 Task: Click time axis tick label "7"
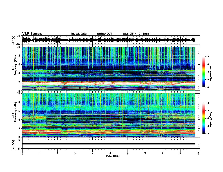(145, 153)
